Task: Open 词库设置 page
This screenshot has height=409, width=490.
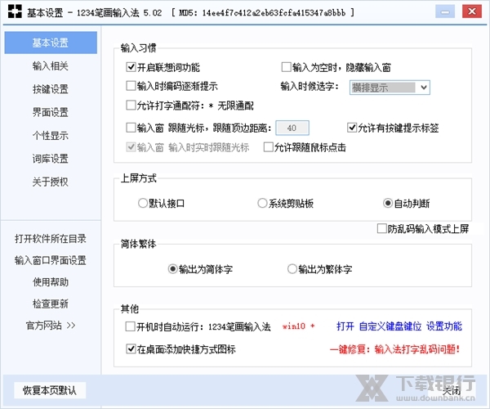Action: pos(51,159)
